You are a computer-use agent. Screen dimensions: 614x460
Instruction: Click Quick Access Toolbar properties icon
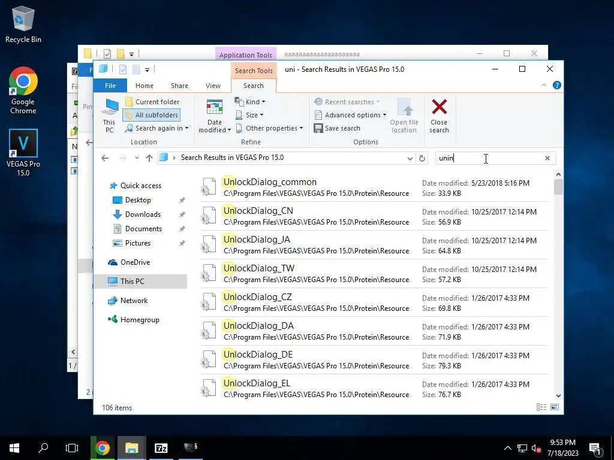pyautogui.click(x=123, y=69)
